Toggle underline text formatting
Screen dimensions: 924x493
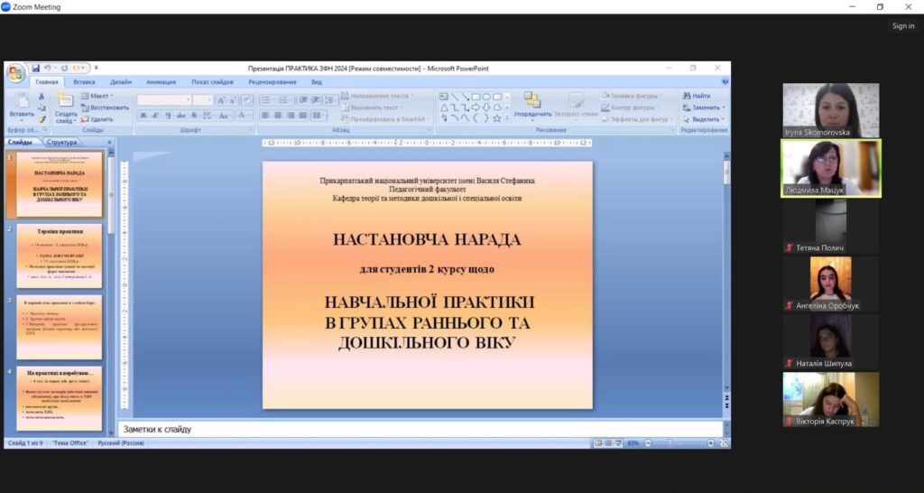[169, 116]
